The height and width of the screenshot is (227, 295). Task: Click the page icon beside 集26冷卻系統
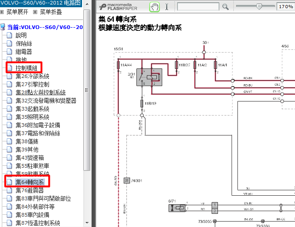pos(10,76)
